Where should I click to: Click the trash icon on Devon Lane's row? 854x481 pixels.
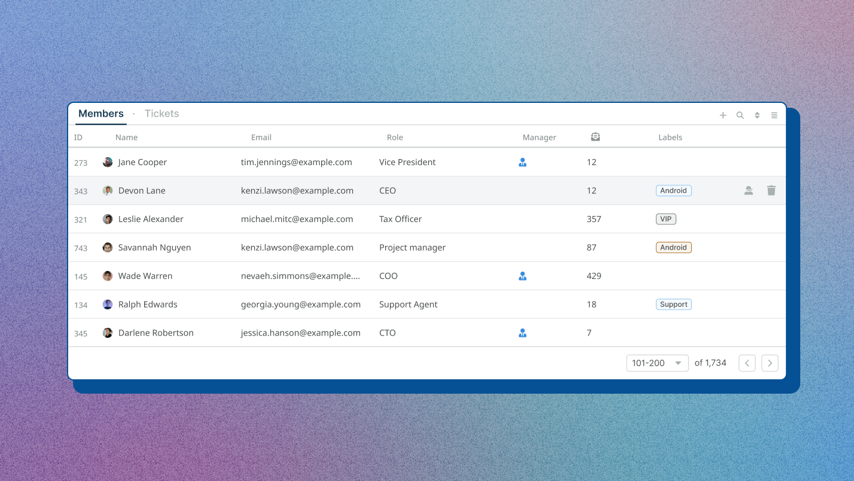pyautogui.click(x=771, y=190)
